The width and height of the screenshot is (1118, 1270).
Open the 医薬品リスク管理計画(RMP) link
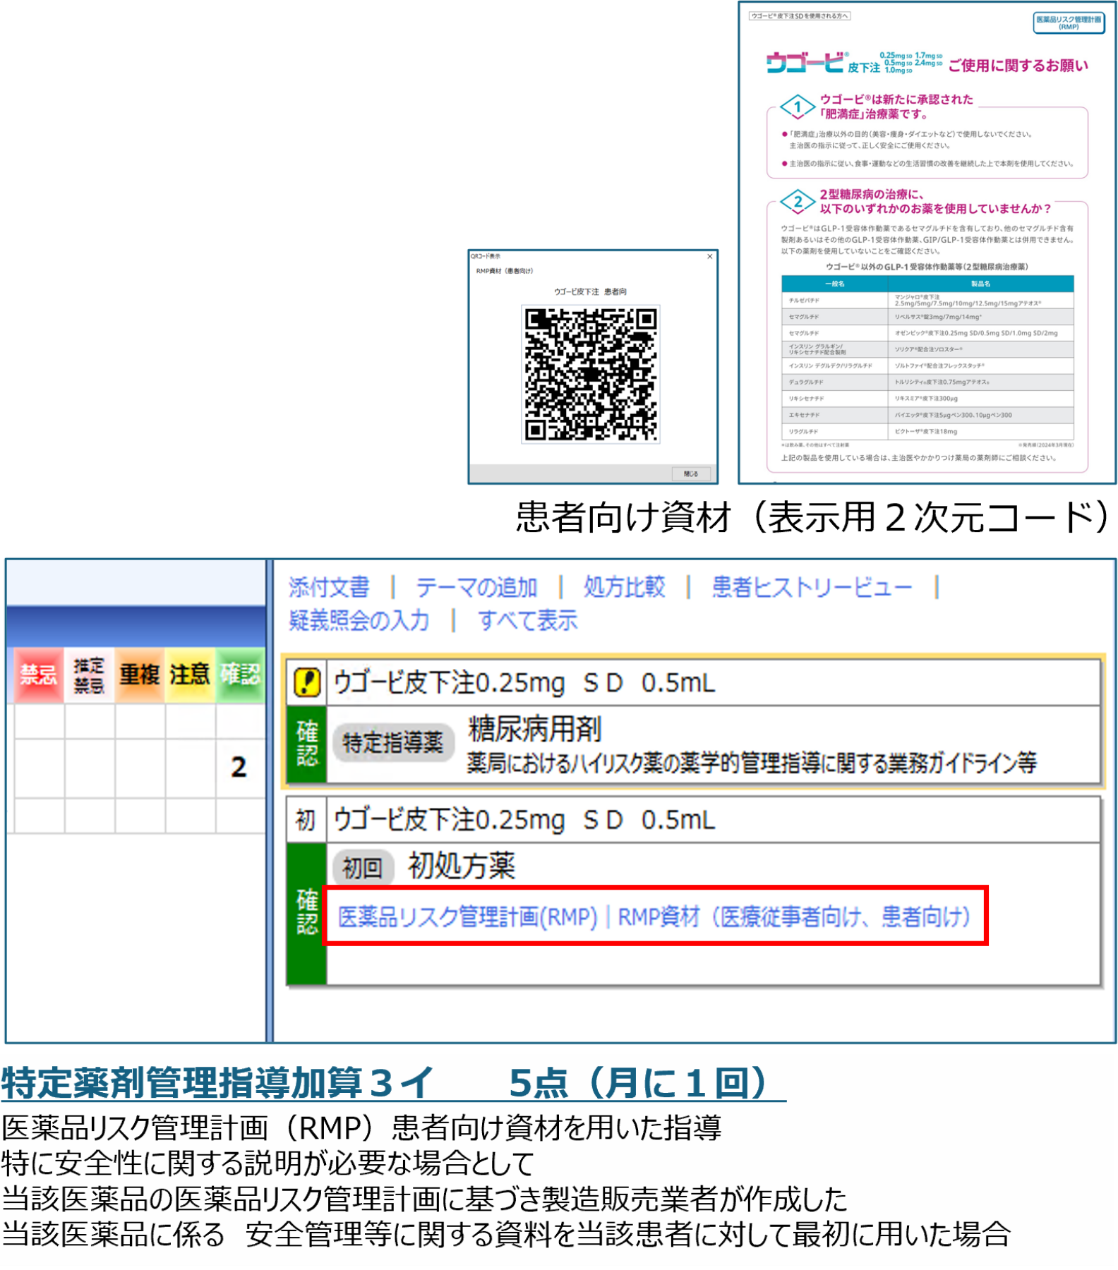(x=467, y=917)
